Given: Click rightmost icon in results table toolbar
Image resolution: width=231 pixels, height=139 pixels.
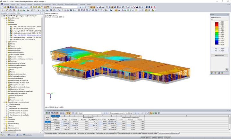Looking at the screenshot, I should [x=159, y=113].
